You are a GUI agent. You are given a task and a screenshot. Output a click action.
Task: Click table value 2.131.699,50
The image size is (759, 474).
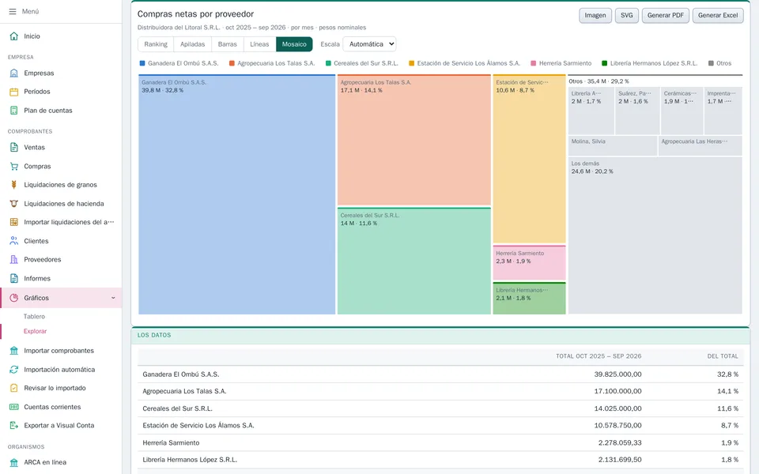[x=620, y=460]
